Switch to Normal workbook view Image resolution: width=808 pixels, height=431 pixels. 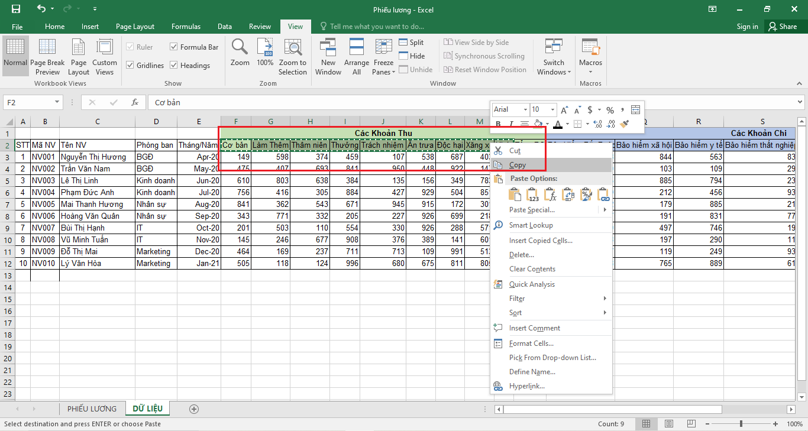pos(15,57)
